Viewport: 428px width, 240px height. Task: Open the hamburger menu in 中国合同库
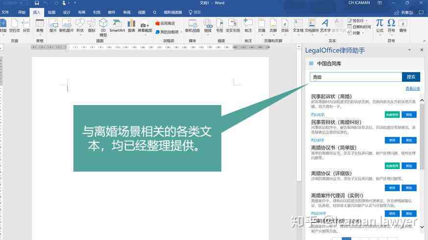click(x=311, y=64)
